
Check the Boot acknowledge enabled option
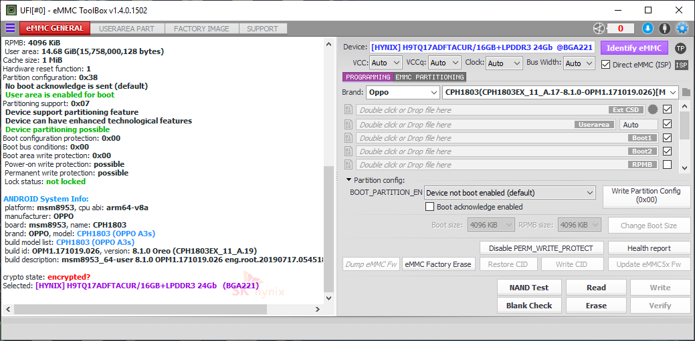click(x=430, y=207)
